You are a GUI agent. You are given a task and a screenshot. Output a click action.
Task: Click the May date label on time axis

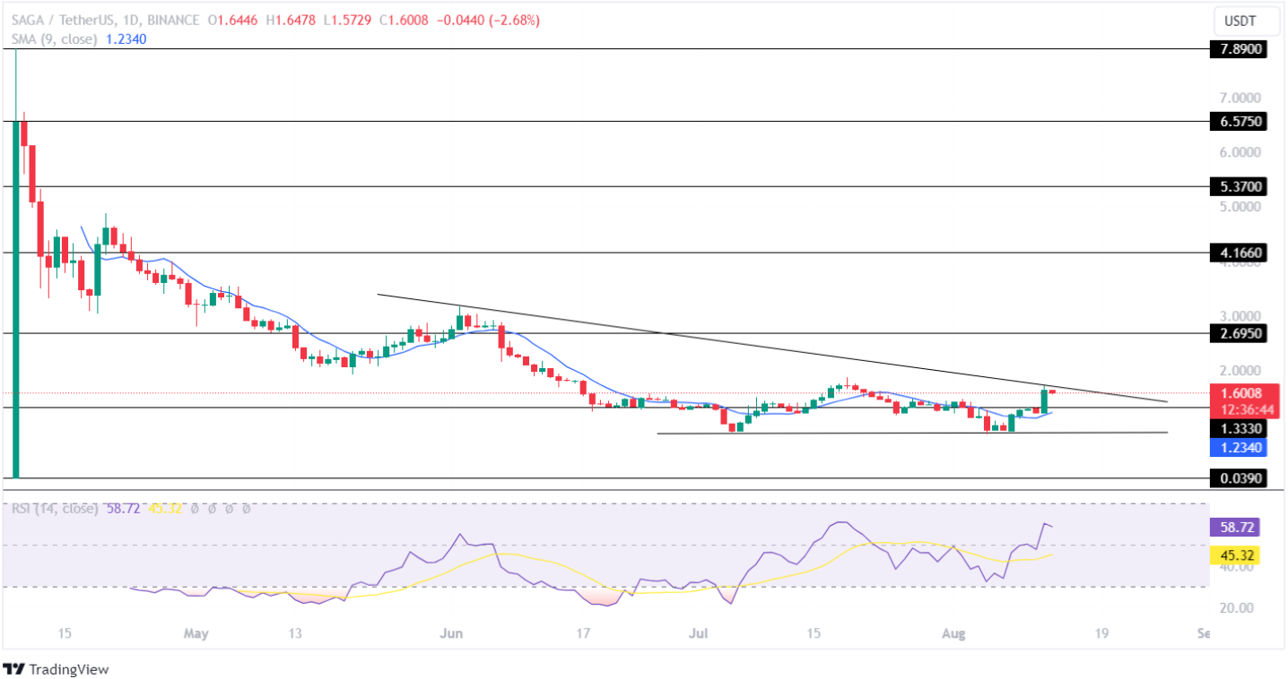coord(195,633)
